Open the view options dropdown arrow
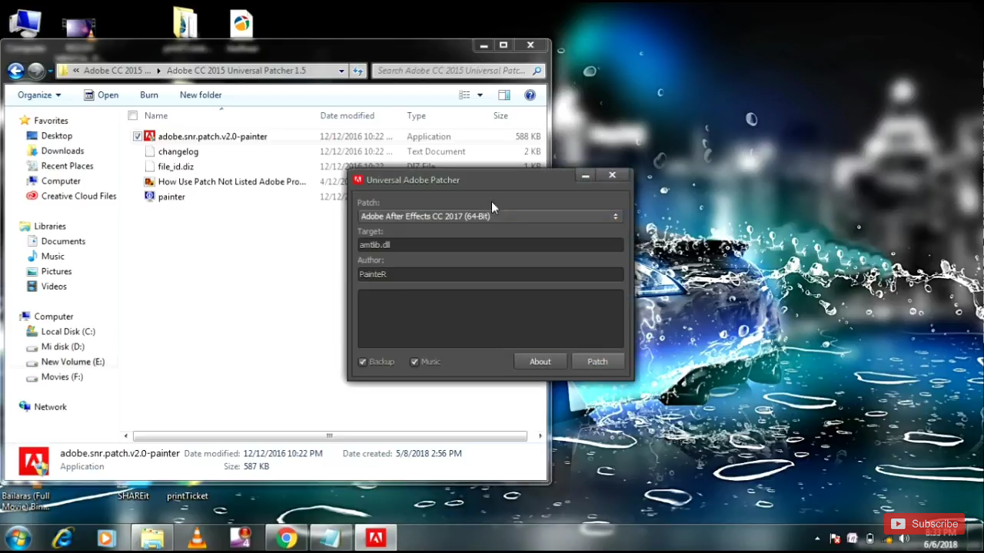Viewport: 984px width, 553px height. tap(480, 95)
